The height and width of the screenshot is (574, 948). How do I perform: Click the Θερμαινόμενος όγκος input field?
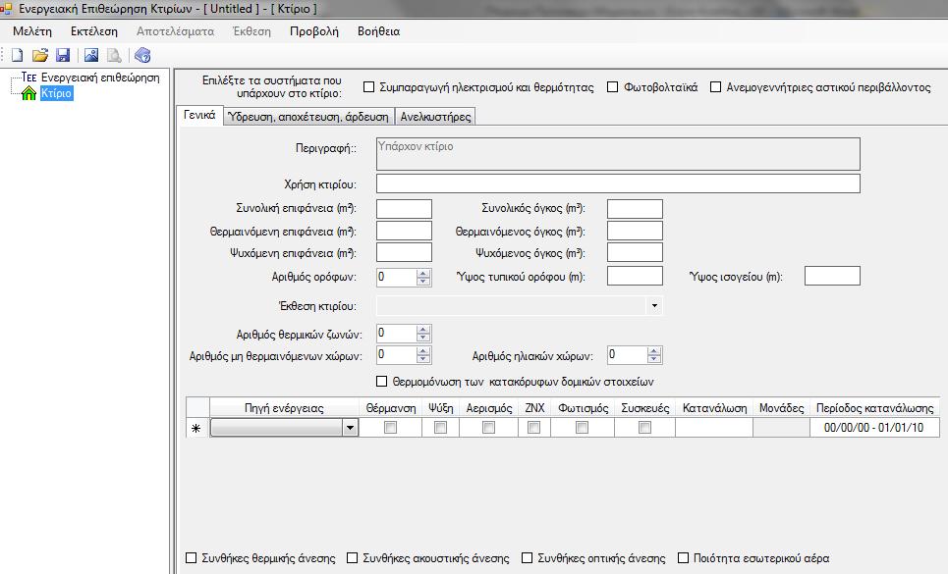(635, 231)
